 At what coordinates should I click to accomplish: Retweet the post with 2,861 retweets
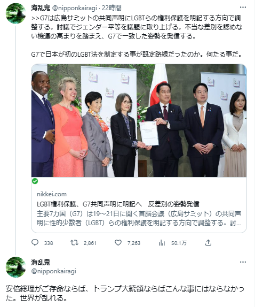pos(74,243)
